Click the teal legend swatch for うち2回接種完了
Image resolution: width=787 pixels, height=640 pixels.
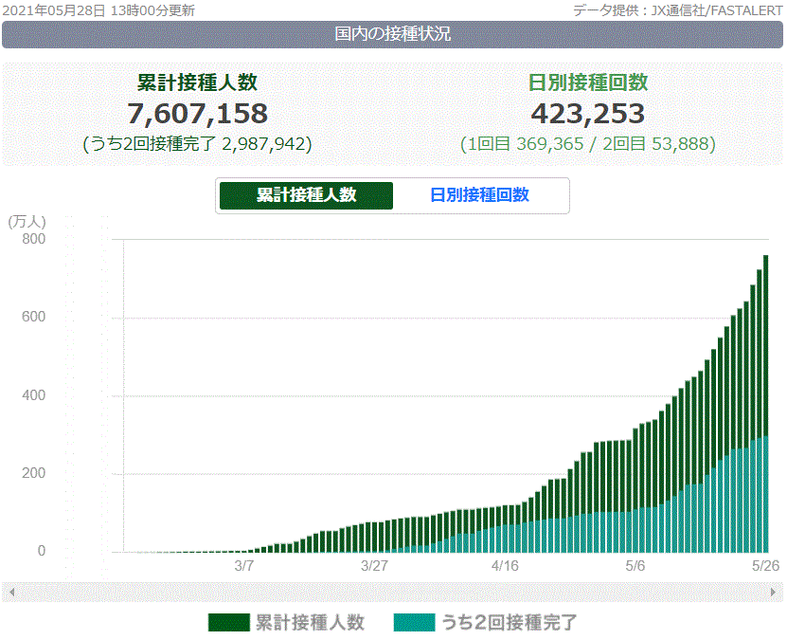(x=413, y=623)
